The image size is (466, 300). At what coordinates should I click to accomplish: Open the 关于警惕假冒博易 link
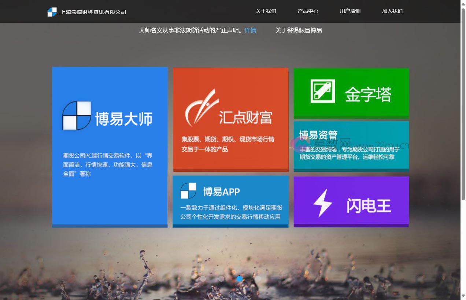coord(299,30)
